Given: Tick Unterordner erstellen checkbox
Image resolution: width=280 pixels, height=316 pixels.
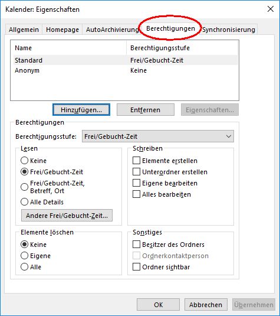Looking at the screenshot, I should [x=136, y=172].
